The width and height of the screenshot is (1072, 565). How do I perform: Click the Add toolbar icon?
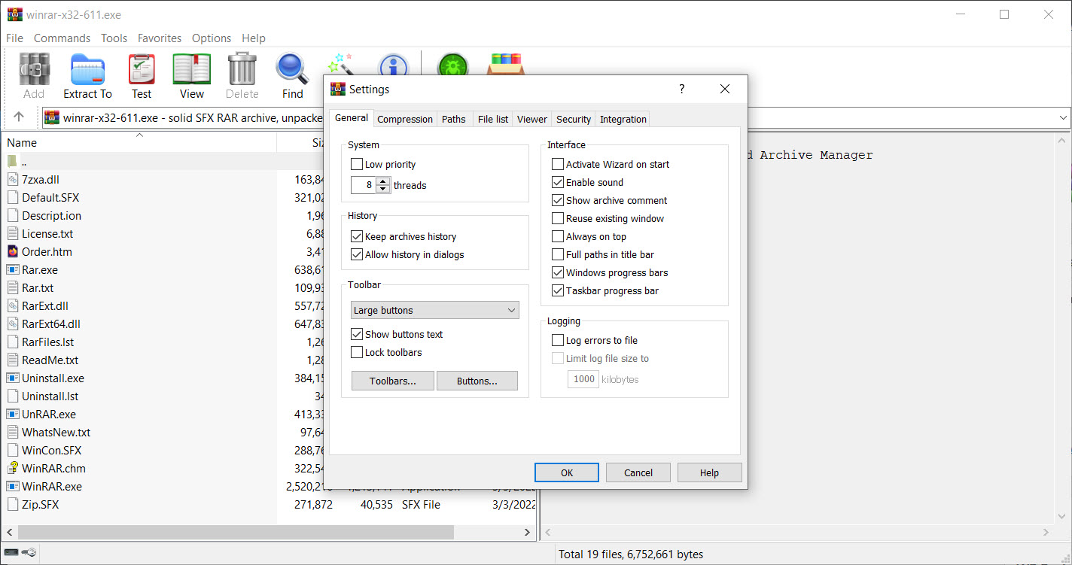click(34, 69)
